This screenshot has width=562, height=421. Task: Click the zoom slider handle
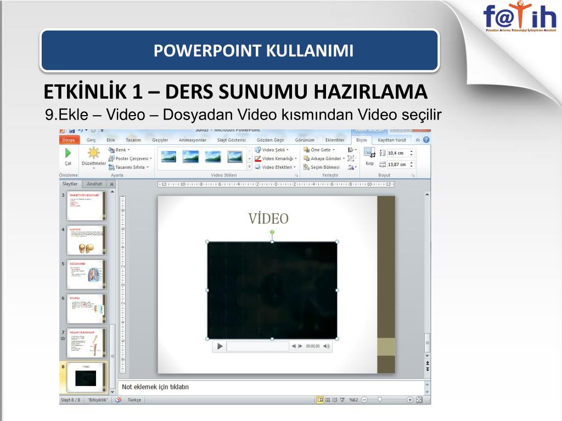pyautogui.click(x=380, y=400)
